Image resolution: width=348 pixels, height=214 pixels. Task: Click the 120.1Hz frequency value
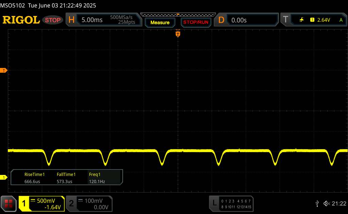97,181
